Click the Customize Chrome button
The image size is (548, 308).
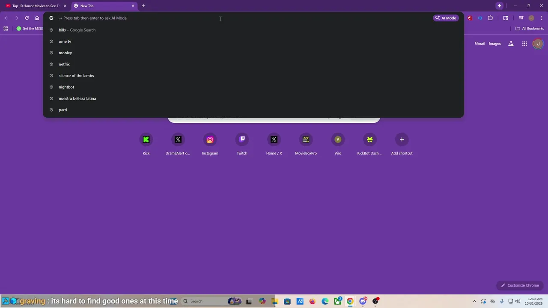pyautogui.click(x=520, y=285)
